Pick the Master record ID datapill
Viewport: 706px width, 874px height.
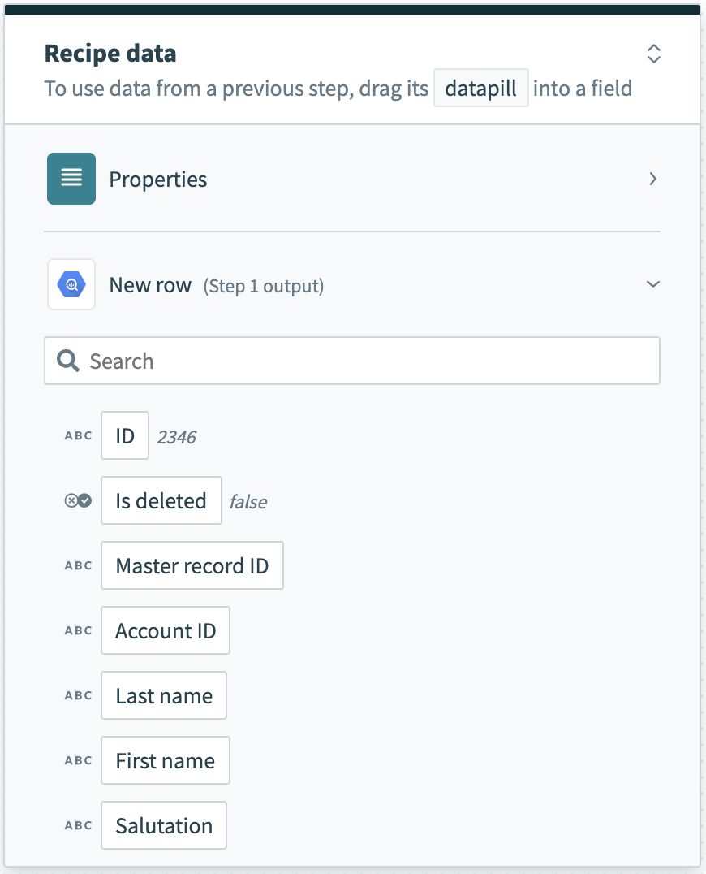[x=192, y=566]
